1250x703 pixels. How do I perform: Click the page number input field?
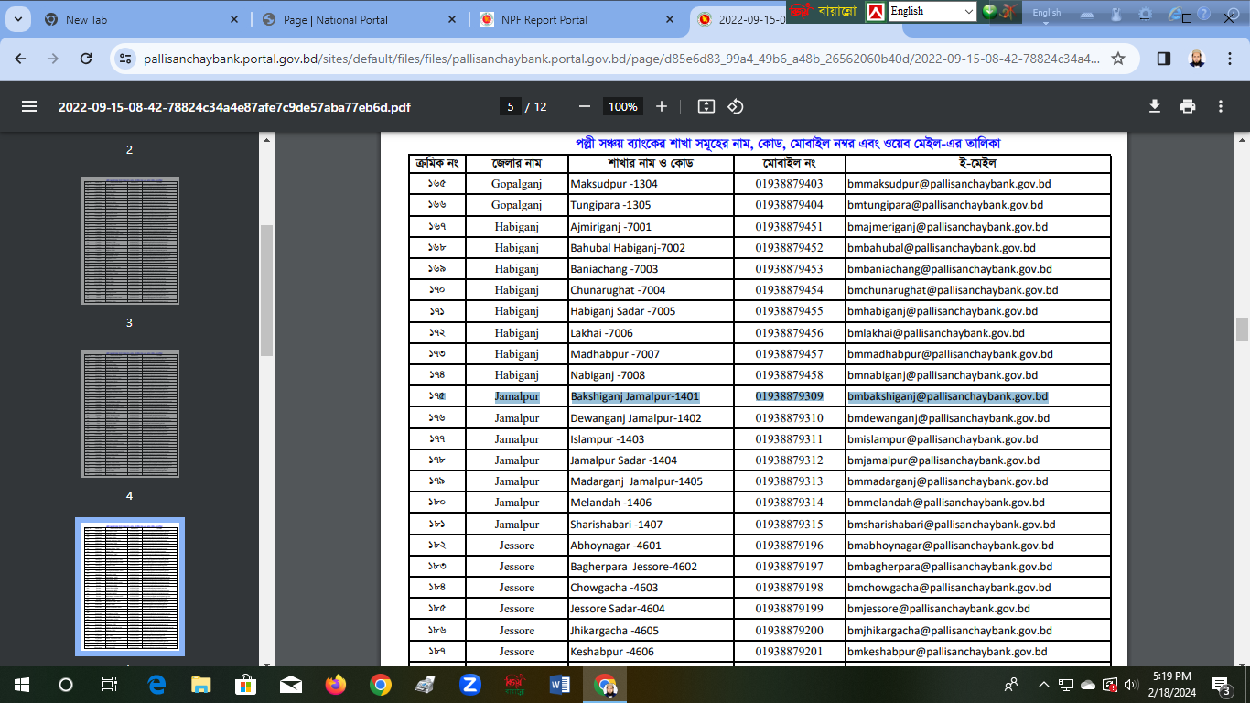(x=511, y=106)
